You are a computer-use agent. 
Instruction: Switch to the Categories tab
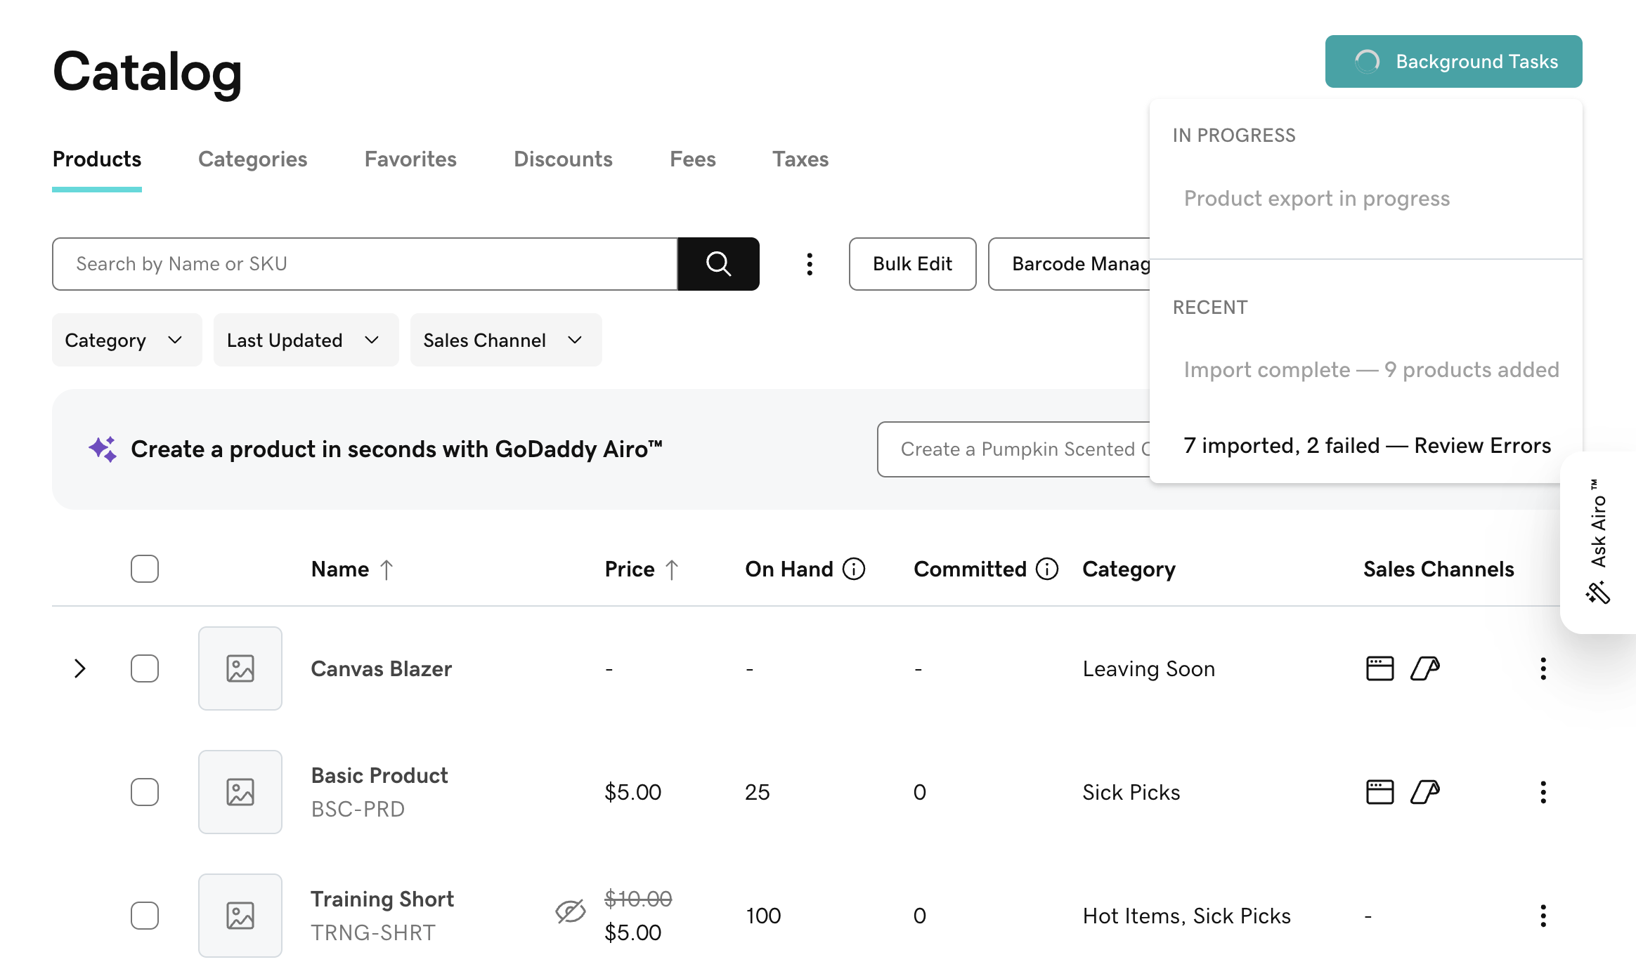click(x=252, y=159)
